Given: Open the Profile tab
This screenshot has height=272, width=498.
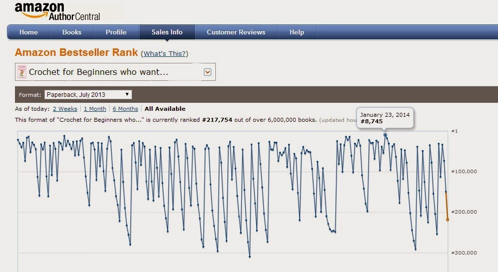Looking at the screenshot, I should (x=116, y=32).
